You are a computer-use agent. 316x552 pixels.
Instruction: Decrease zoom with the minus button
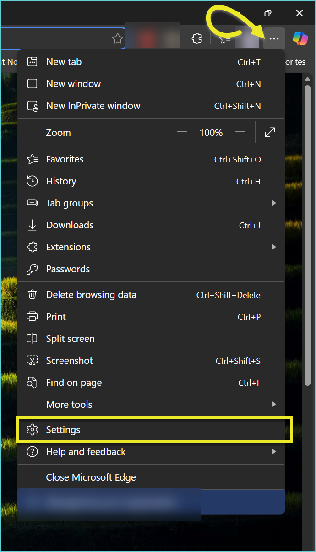[x=182, y=133]
